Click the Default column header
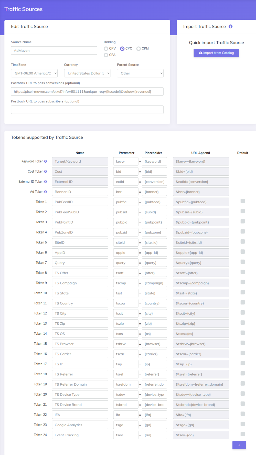The width and height of the screenshot is (256, 455). [243, 153]
